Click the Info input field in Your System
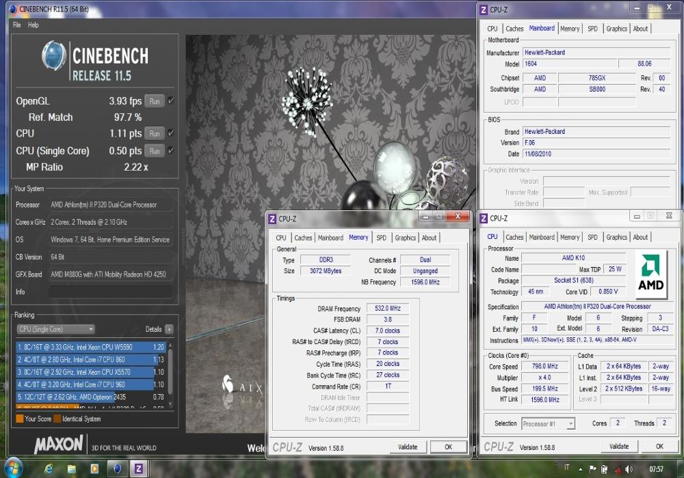 point(110,292)
